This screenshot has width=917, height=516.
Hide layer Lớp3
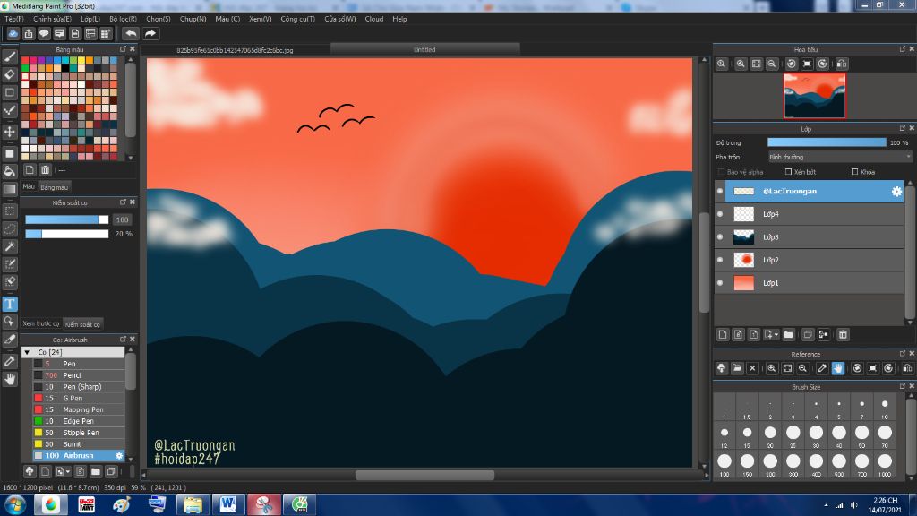click(x=721, y=236)
